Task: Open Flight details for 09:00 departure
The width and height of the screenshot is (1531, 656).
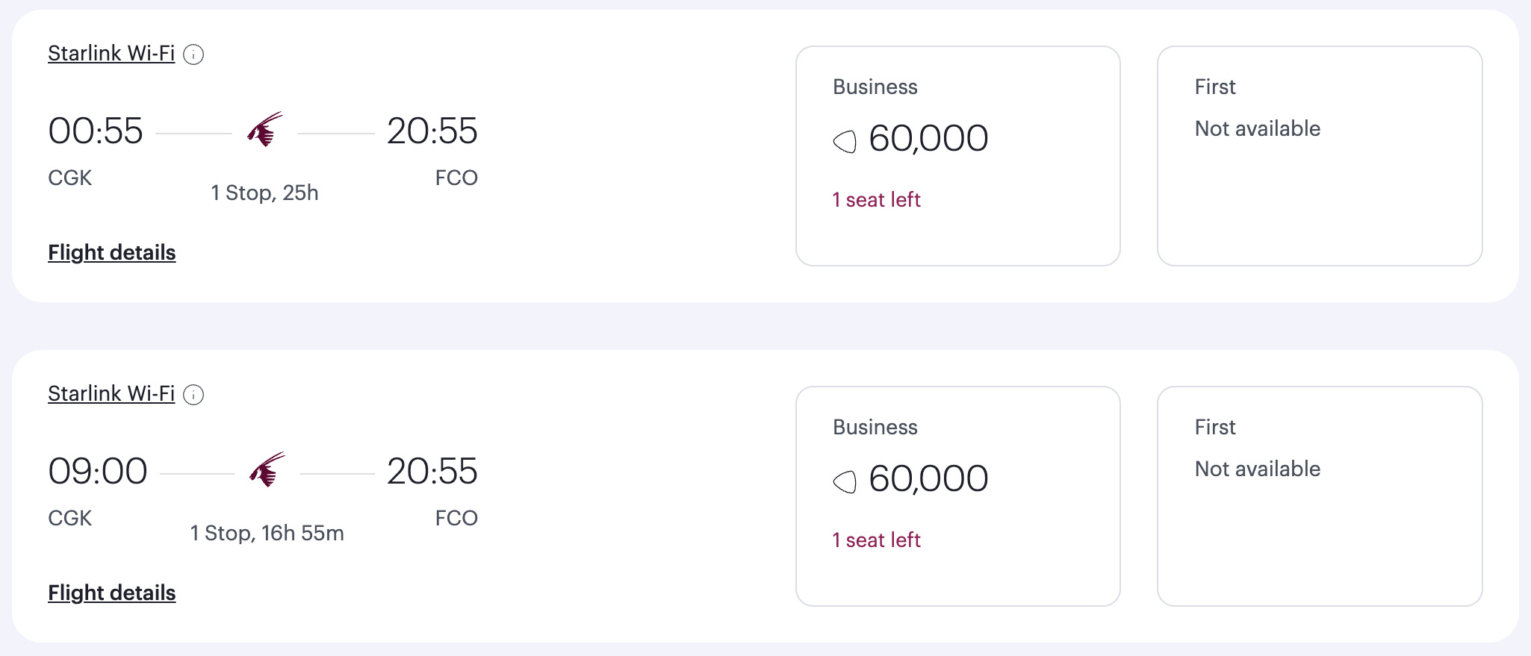Action: [112, 593]
